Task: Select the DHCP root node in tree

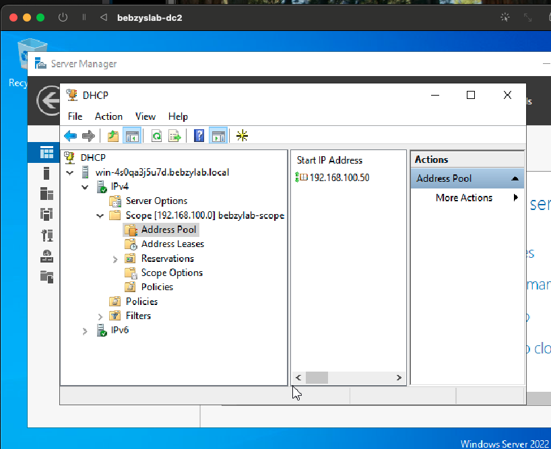Action: (x=93, y=158)
